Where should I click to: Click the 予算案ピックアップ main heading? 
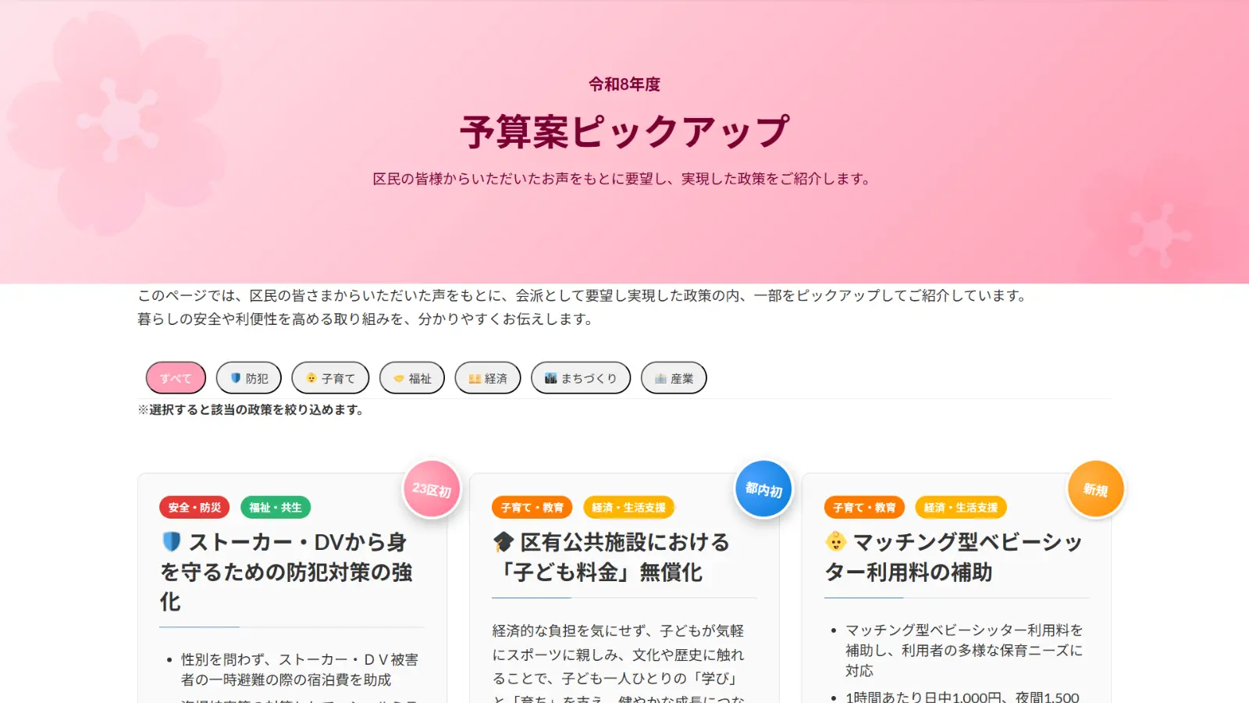click(624, 131)
